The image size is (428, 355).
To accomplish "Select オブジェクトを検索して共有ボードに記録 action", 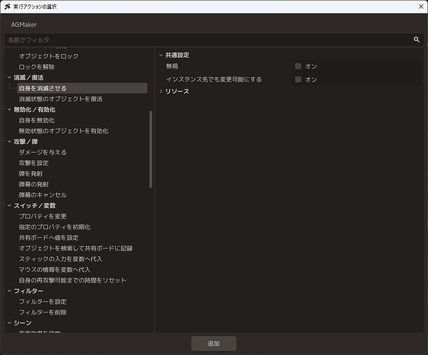I will click(75, 248).
